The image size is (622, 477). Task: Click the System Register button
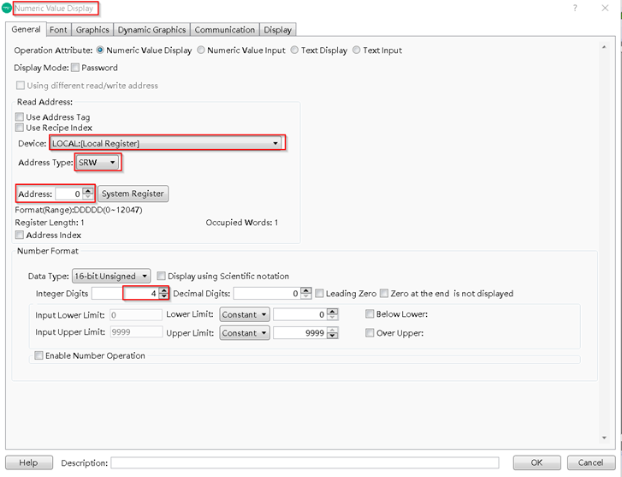click(x=133, y=194)
